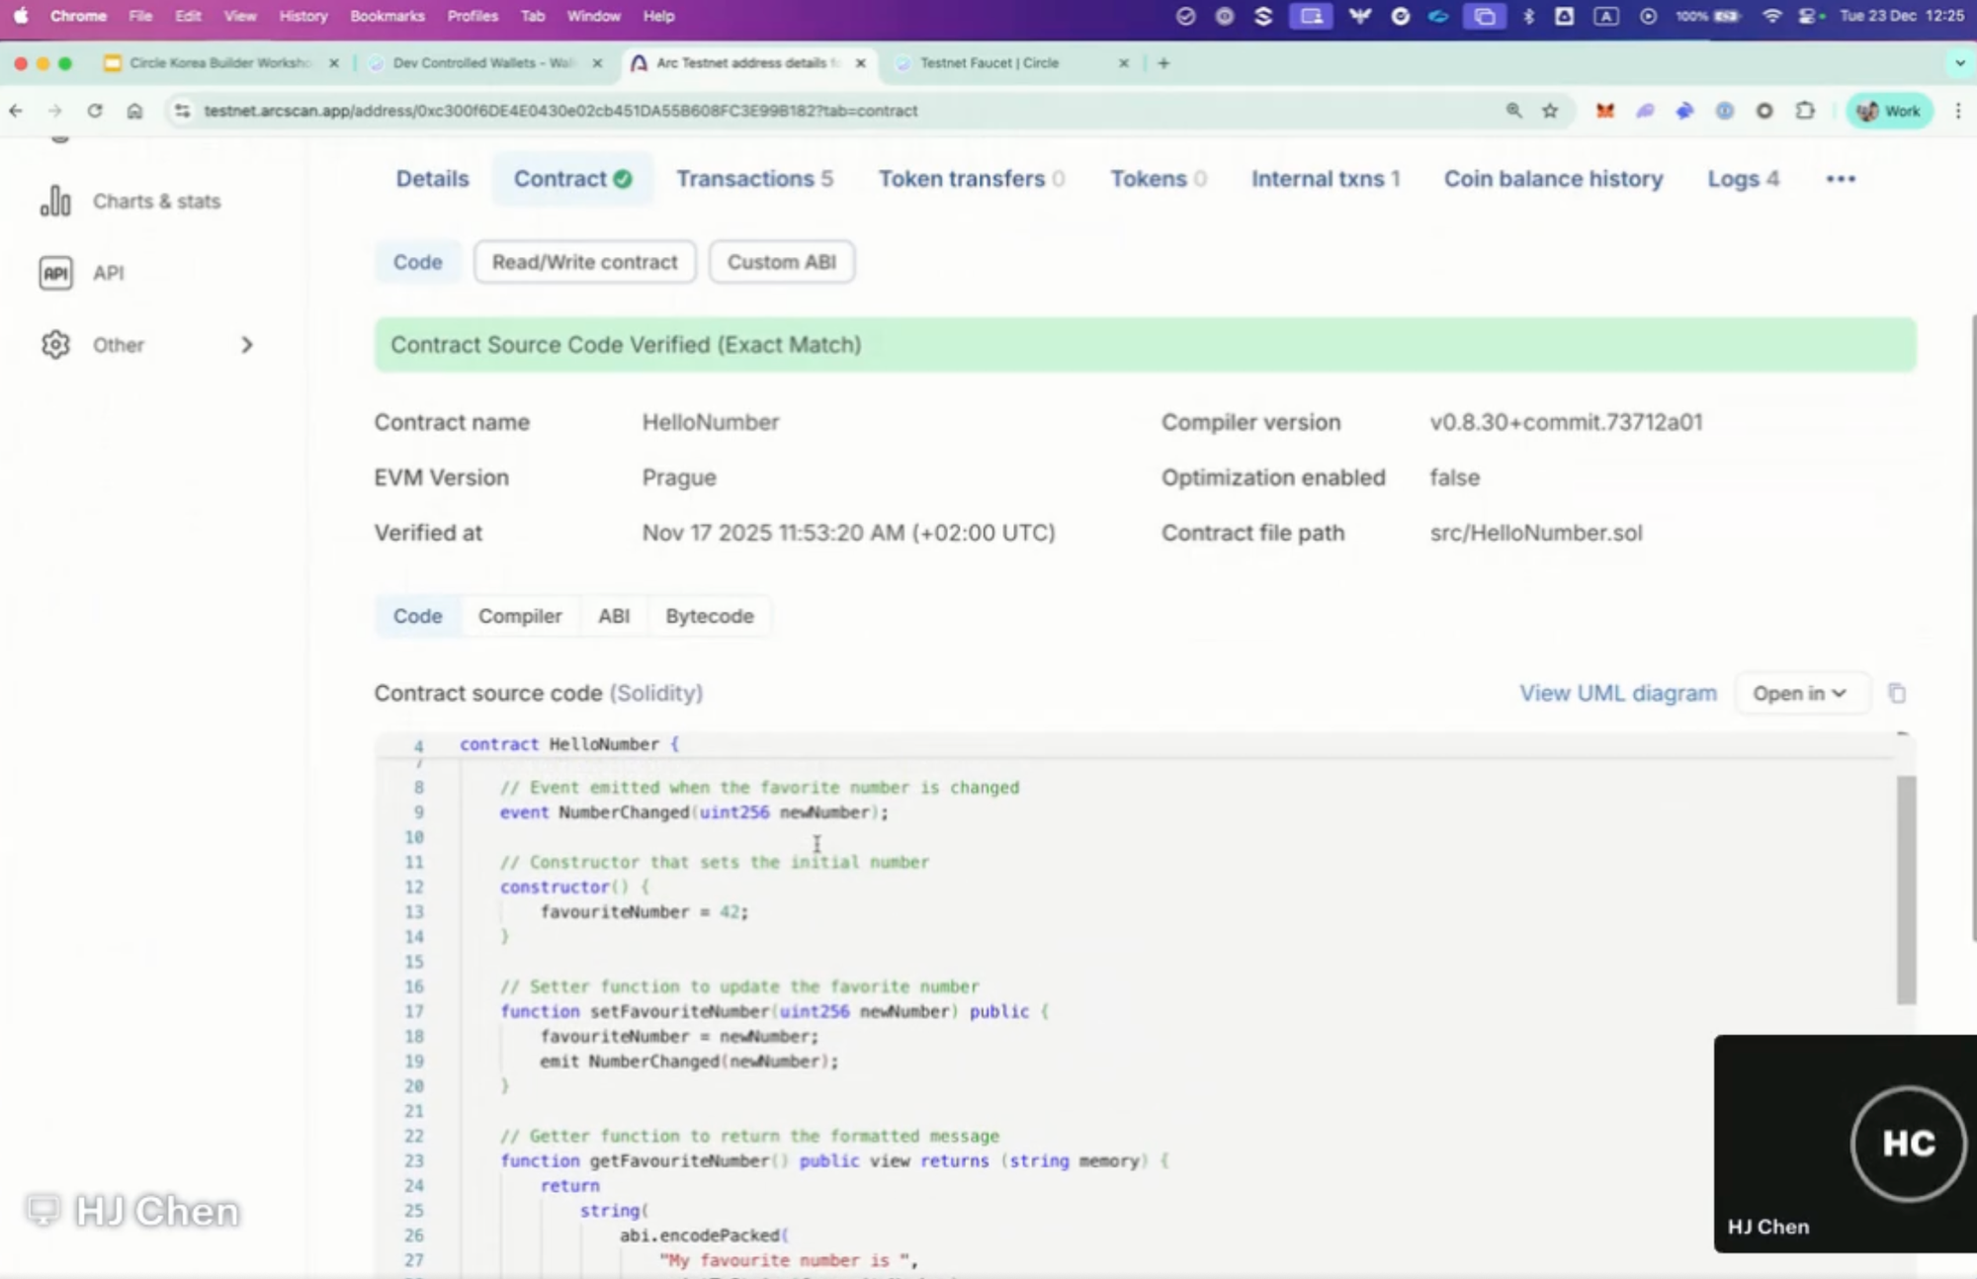This screenshot has width=1977, height=1279.
Task: Switch to Transactions tab
Action: pos(753,179)
